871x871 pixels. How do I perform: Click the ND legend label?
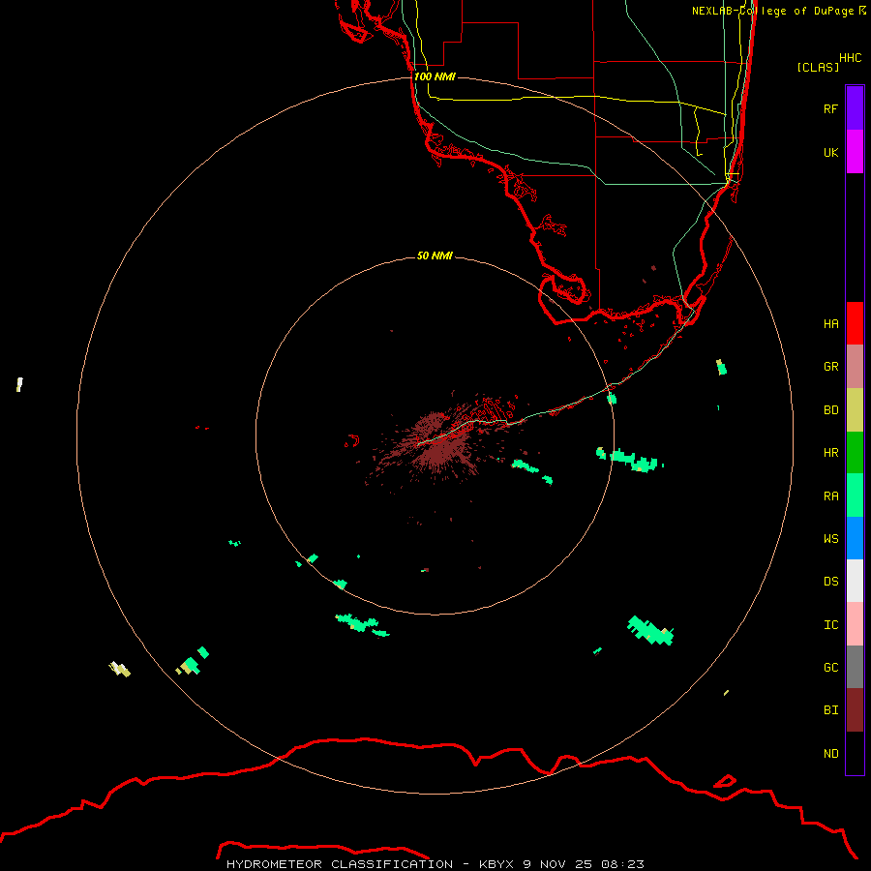click(x=830, y=754)
